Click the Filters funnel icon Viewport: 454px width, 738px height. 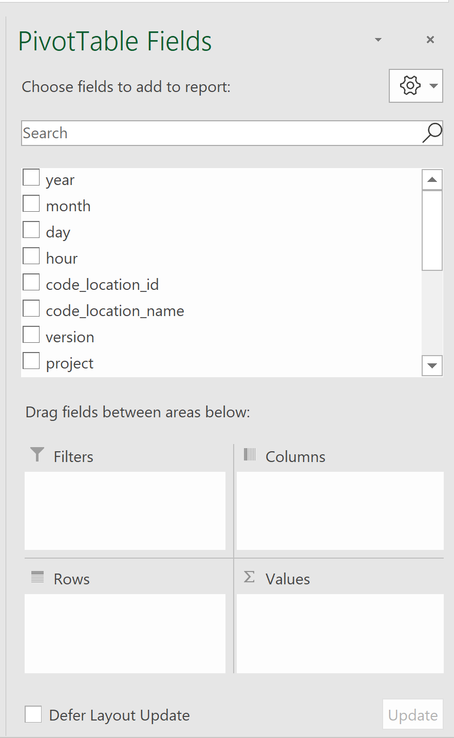click(37, 454)
